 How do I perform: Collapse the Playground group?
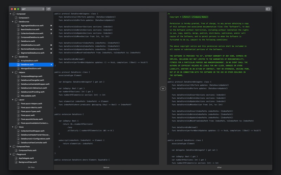(11, 154)
